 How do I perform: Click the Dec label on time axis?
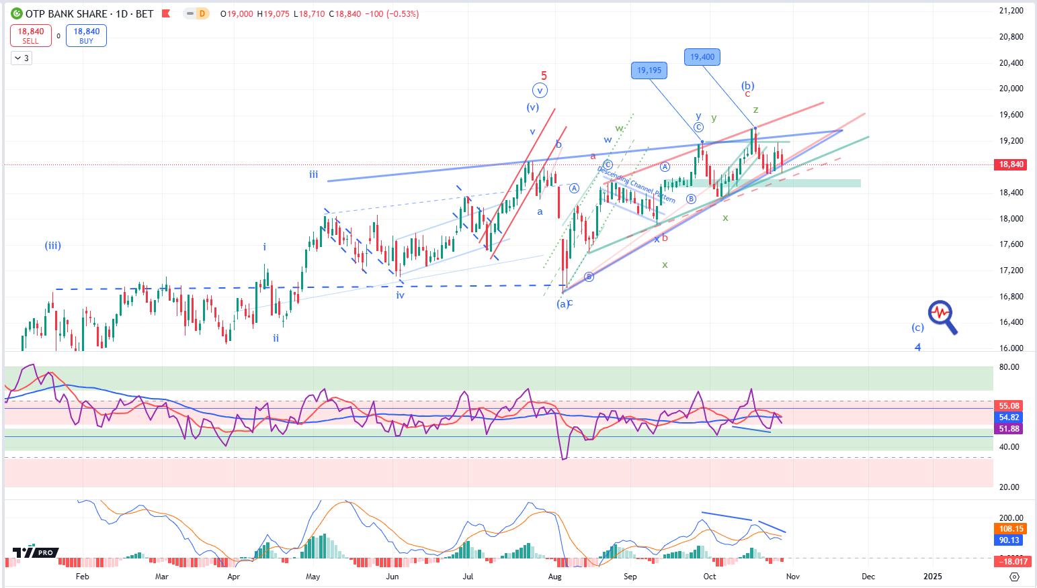click(868, 577)
